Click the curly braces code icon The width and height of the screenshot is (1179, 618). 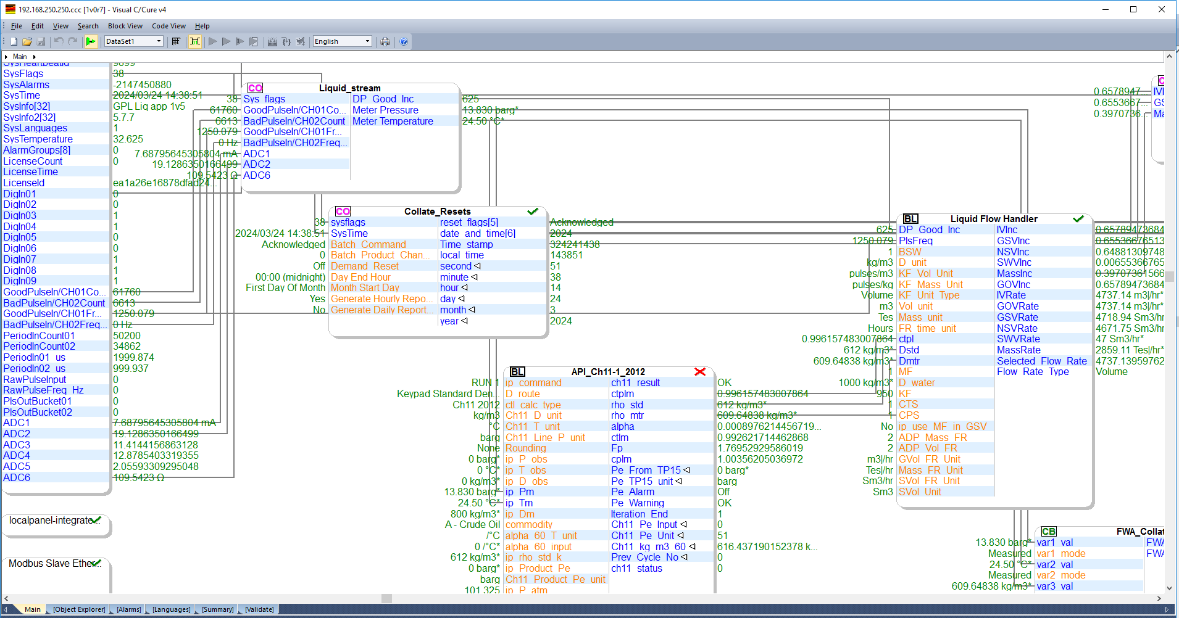point(286,41)
